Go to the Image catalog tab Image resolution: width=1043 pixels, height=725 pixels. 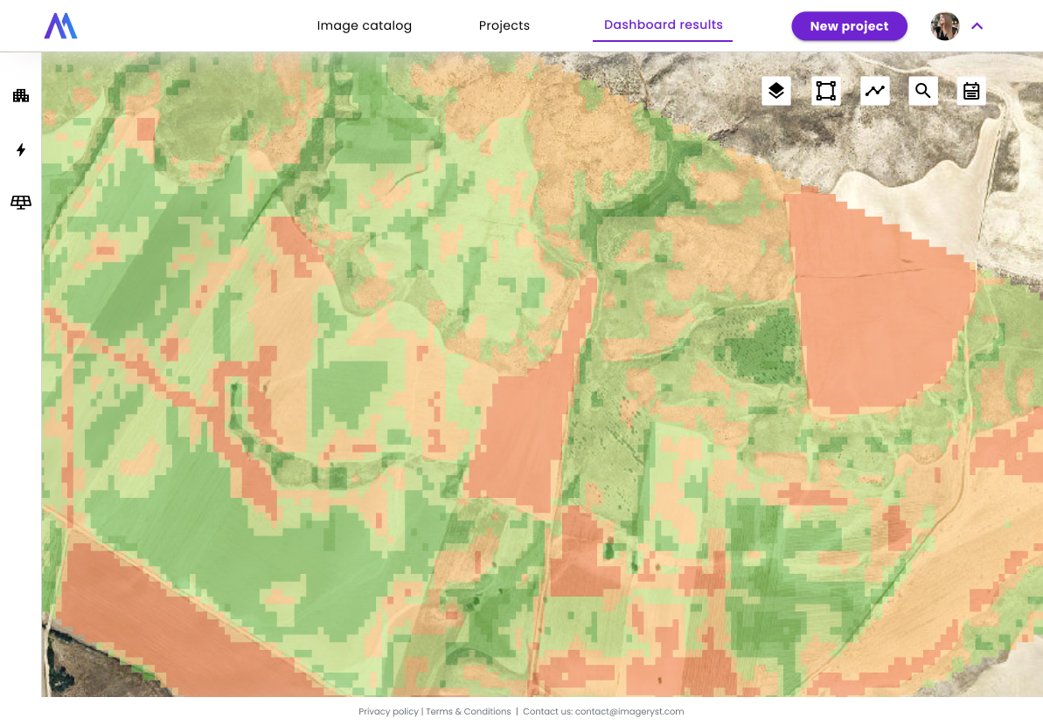coord(364,25)
